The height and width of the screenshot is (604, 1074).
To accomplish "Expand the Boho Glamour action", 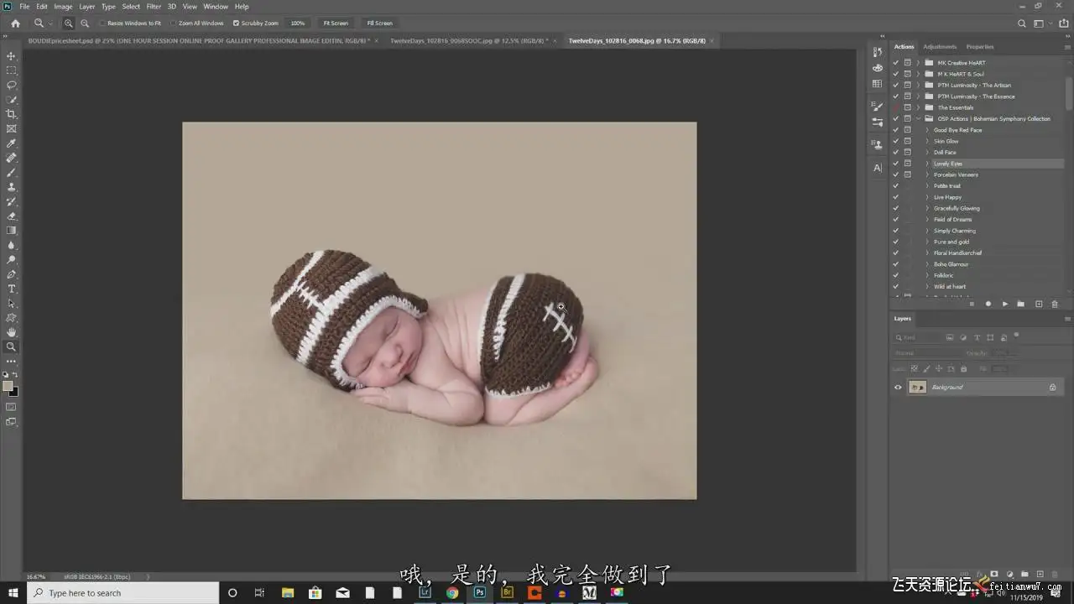I will [x=927, y=264].
